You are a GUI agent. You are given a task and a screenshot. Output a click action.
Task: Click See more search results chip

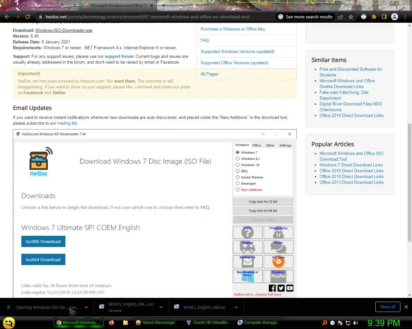pos(305,17)
